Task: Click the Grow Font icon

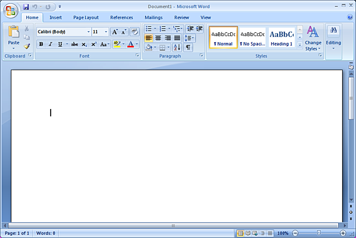Action: click(x=115, y=32)
